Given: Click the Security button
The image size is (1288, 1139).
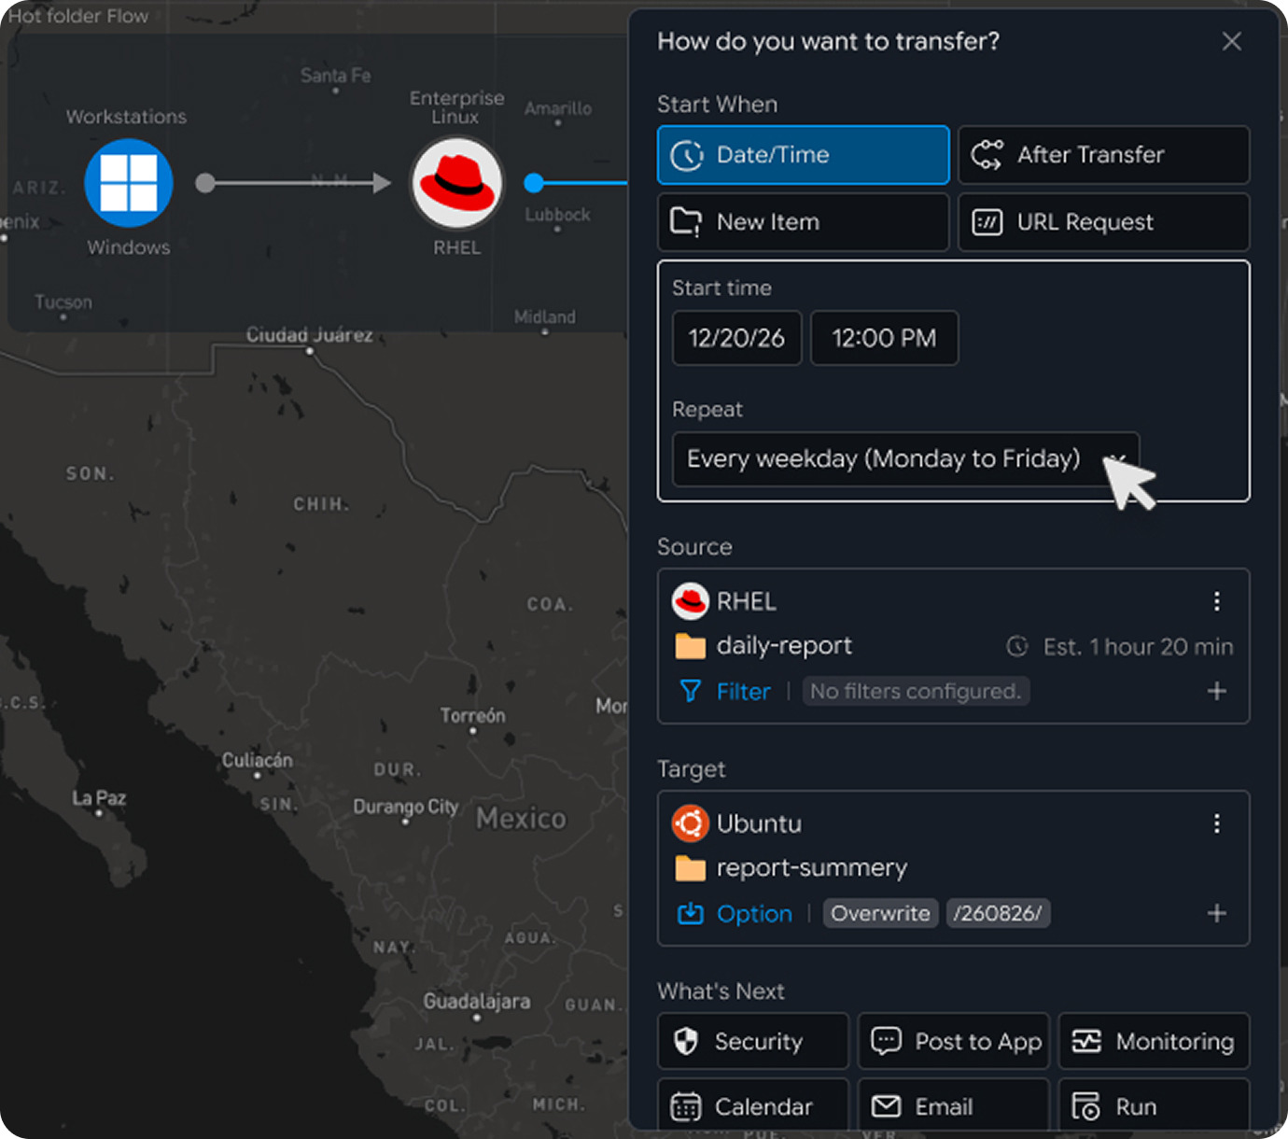Looking at the screenshot, I should pos(753,1041).
